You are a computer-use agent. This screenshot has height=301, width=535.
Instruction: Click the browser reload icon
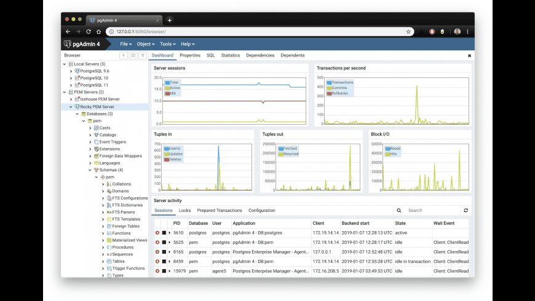coord(89,32)
